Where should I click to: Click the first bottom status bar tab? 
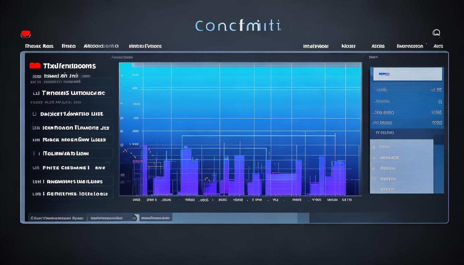[x=57, y=218]
